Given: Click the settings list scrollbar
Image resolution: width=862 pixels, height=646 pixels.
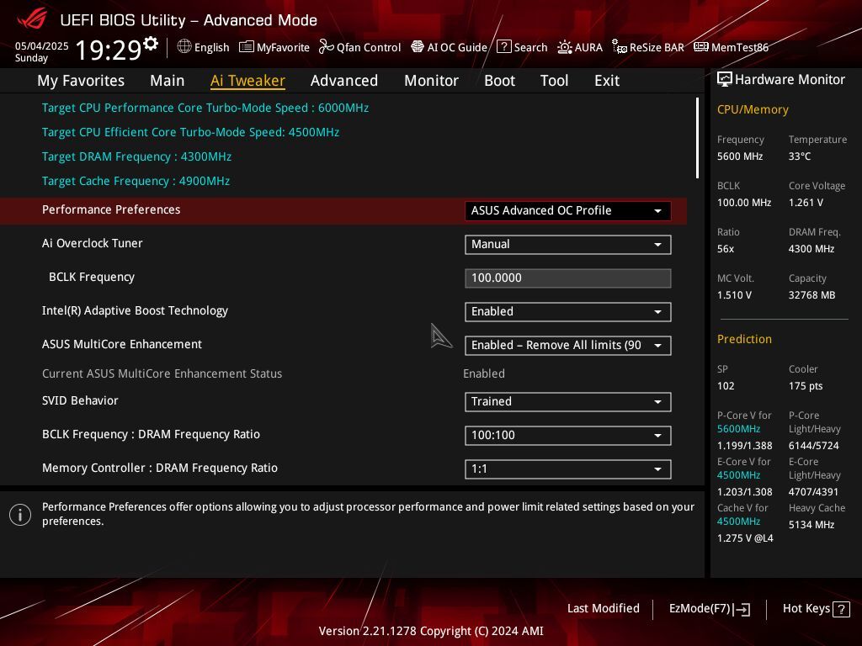Looking at the screenshot, I should click(697, 138).
